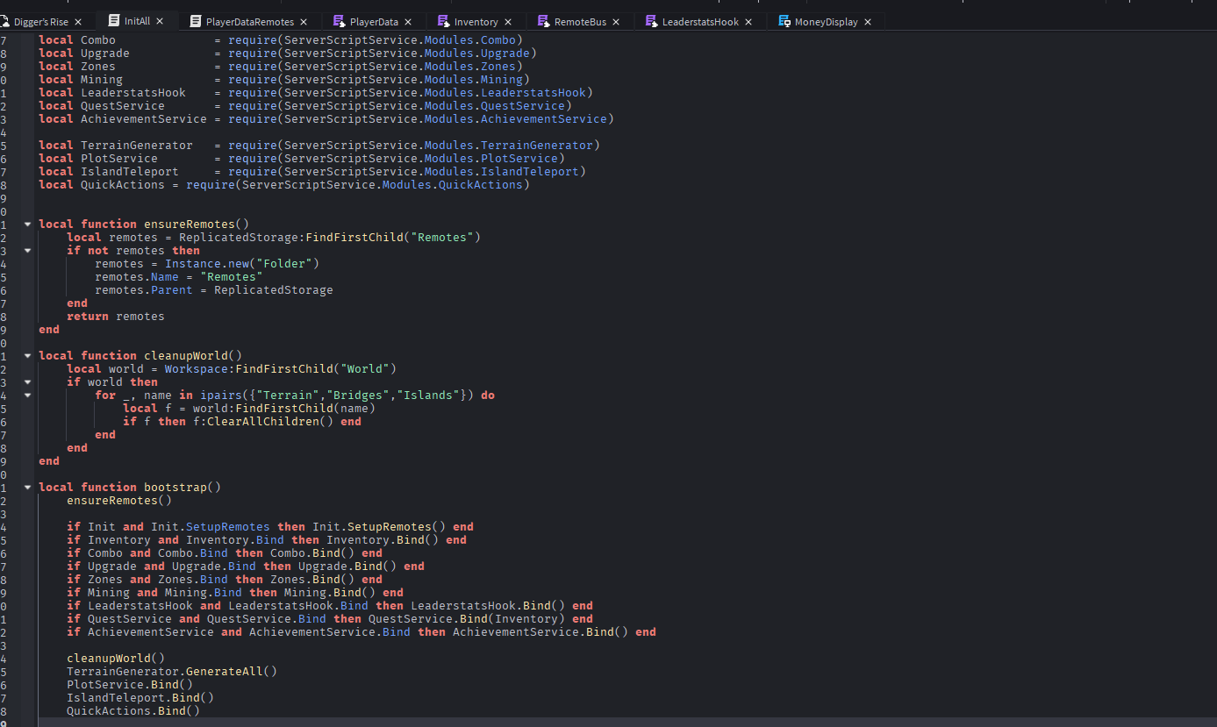Image resolution: width=1217 pixels, height=727 pixels.
Task: Fold the 'for _, name in ipairs' loop
Action: tap(27, 396)
